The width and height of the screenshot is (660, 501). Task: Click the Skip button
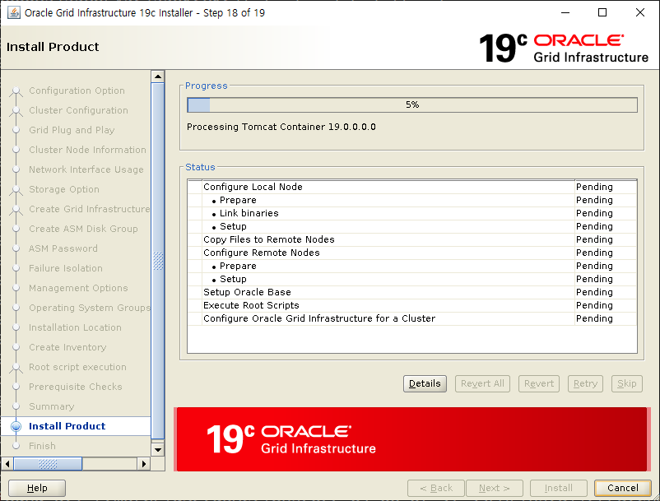tap(627, 383)
